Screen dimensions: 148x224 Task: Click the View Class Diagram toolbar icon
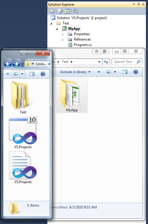[75, 11]
